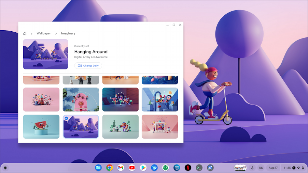Choose the mint green robot trees wallpaper
The height and width of the screenshot is (173, 308).
coord(121,127)
